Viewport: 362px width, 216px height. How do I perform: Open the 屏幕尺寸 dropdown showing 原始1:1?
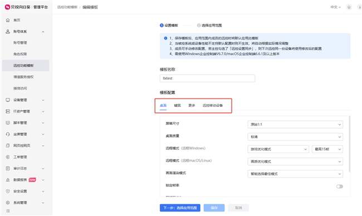tap(295, 124)
